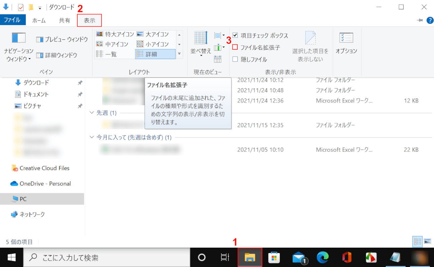Toggle the Preview pane (プレビュー ウィンドウ)
Screen dimensions: 434x267
point(62,39)
